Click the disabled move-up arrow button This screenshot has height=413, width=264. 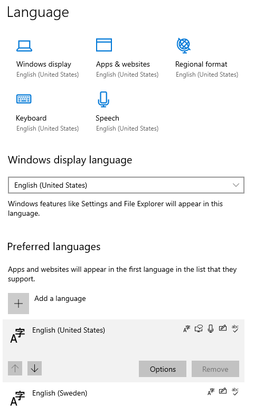(15, 368)
